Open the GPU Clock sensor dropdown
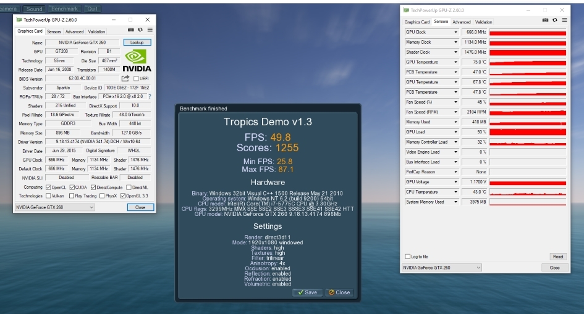584x314 pixels. click(455, 32)
